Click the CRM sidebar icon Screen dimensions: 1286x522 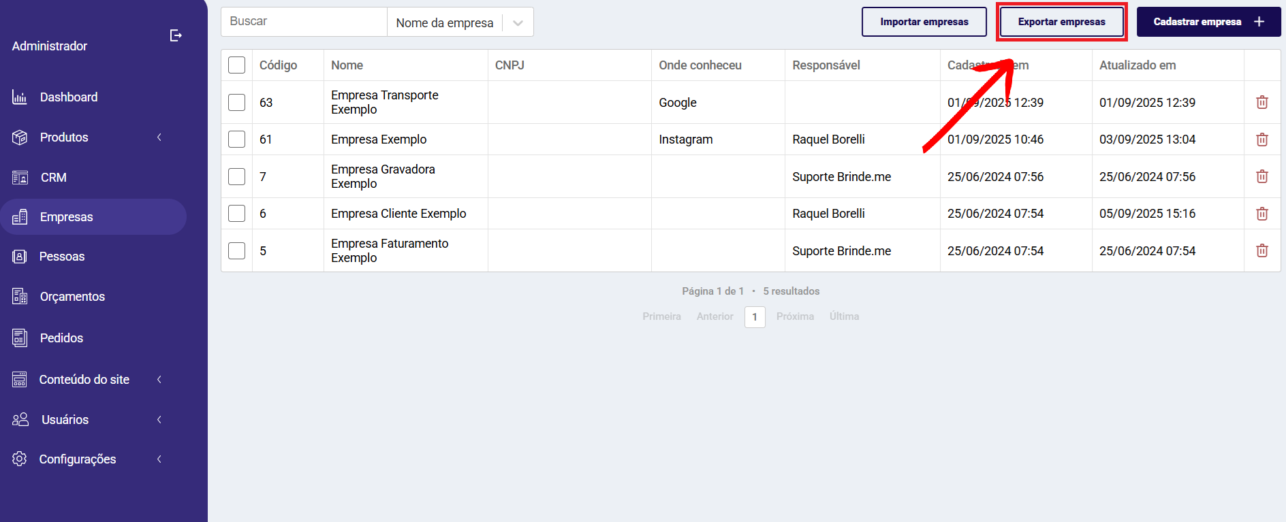point(20,178)
